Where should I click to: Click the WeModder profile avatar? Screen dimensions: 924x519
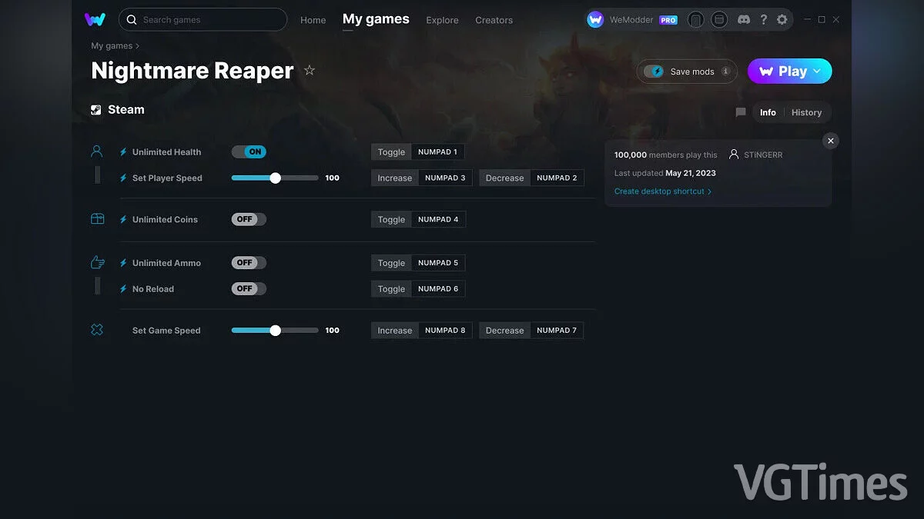point(595,20)
